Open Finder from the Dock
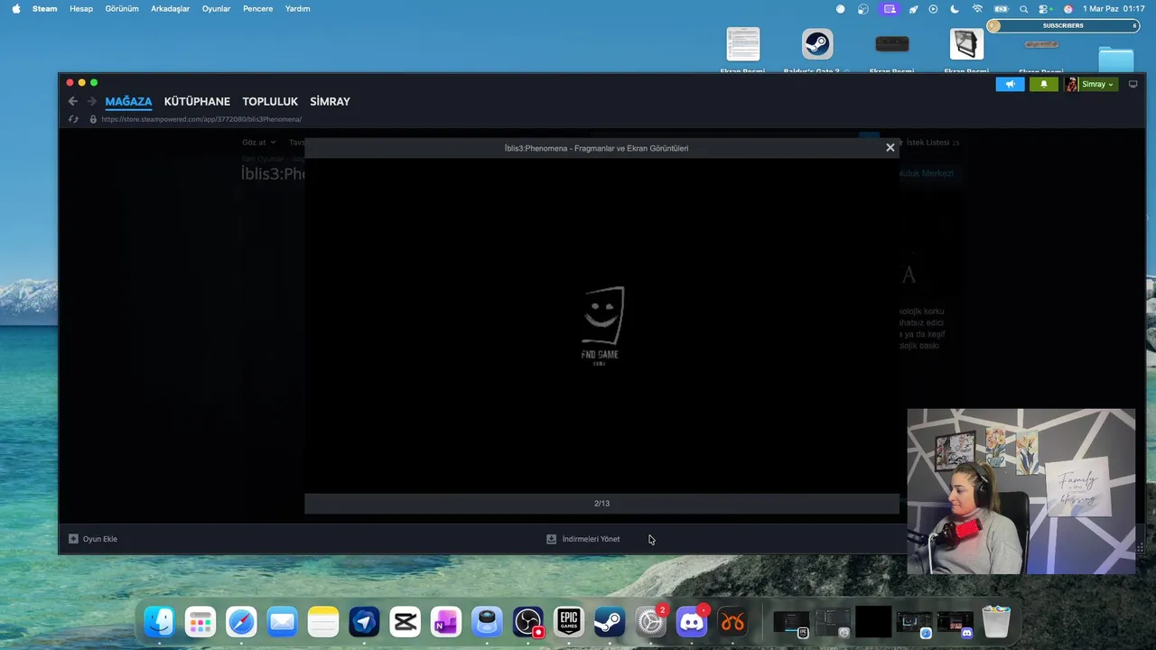The width and height of the screenshot is (1156, 650). [160, 622]
